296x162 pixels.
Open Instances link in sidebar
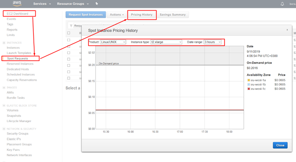[x=13, y=48]
